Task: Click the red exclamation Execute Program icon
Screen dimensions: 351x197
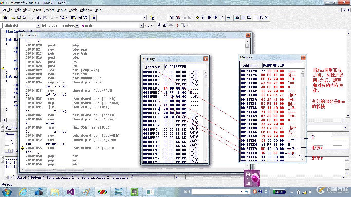Action: coord(177,25)
